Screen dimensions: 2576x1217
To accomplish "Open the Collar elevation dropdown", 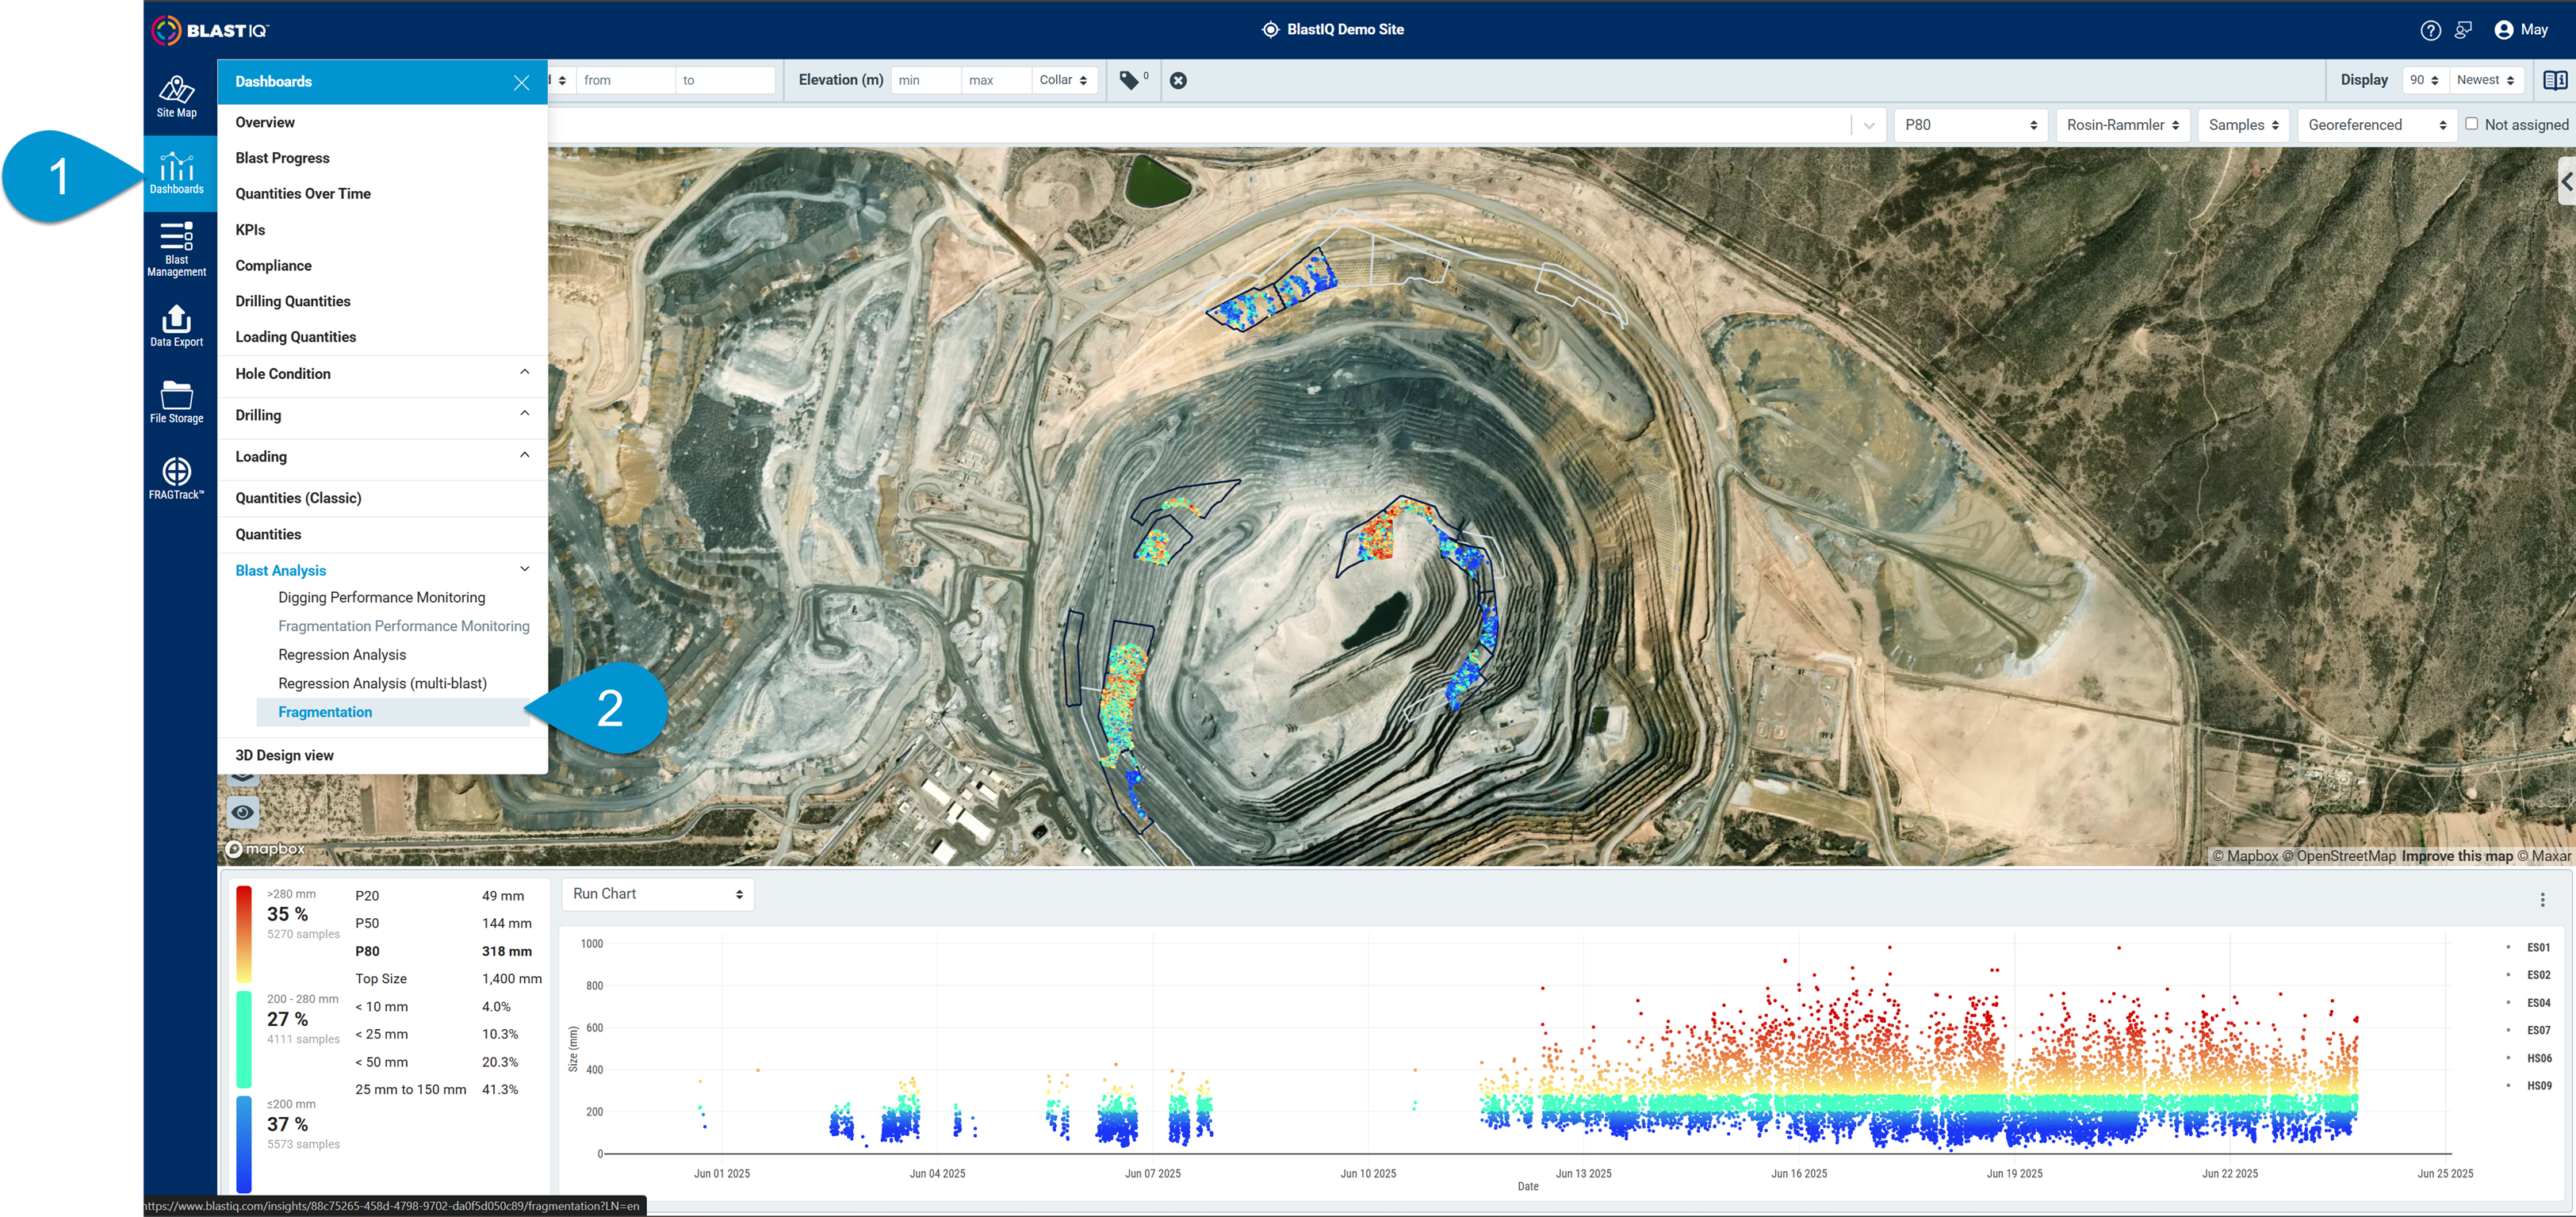I will point(1063,80).
